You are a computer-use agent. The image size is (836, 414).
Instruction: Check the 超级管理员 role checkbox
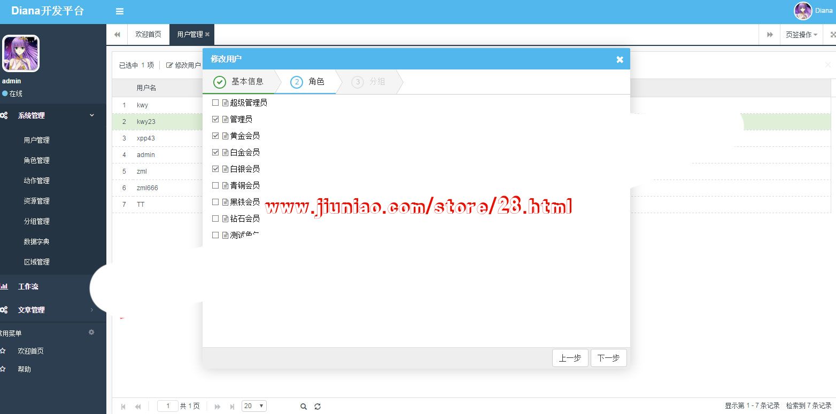pyautogui.click(x=215, y=103)
